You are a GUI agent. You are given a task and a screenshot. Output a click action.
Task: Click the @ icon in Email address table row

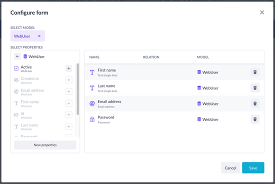tap(92, 103)
